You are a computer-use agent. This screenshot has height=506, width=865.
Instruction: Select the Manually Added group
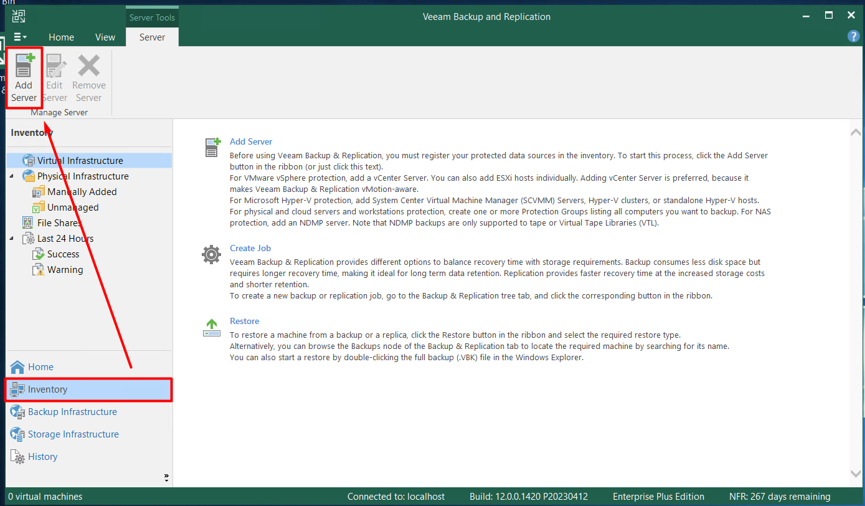pos(82,191)
